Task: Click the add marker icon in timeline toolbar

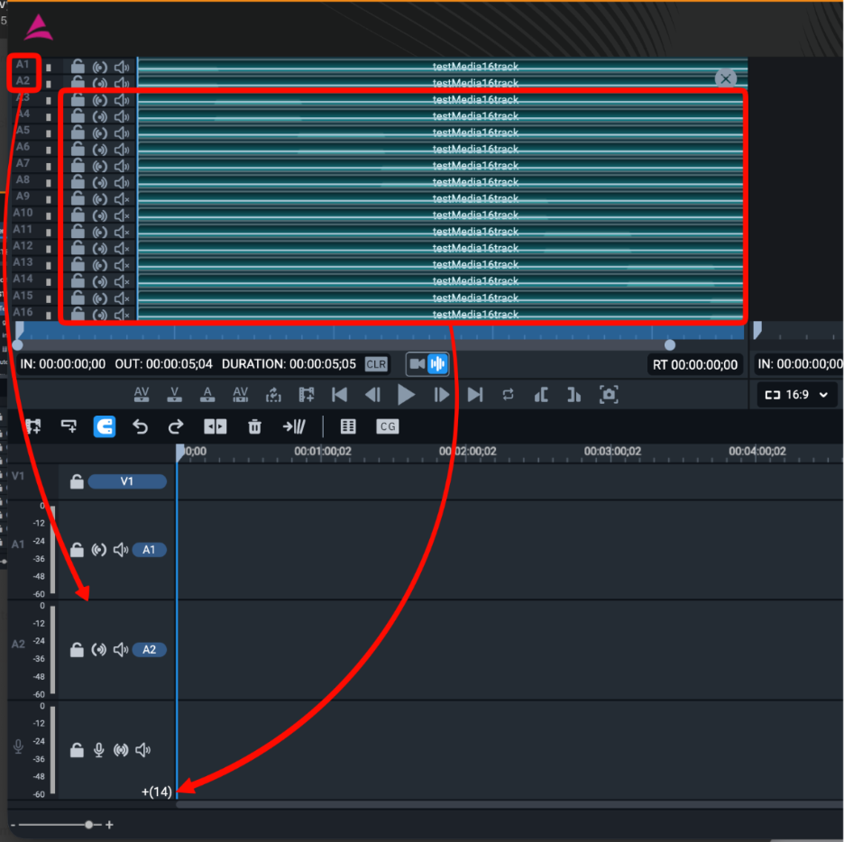Action: click(69, 426)
